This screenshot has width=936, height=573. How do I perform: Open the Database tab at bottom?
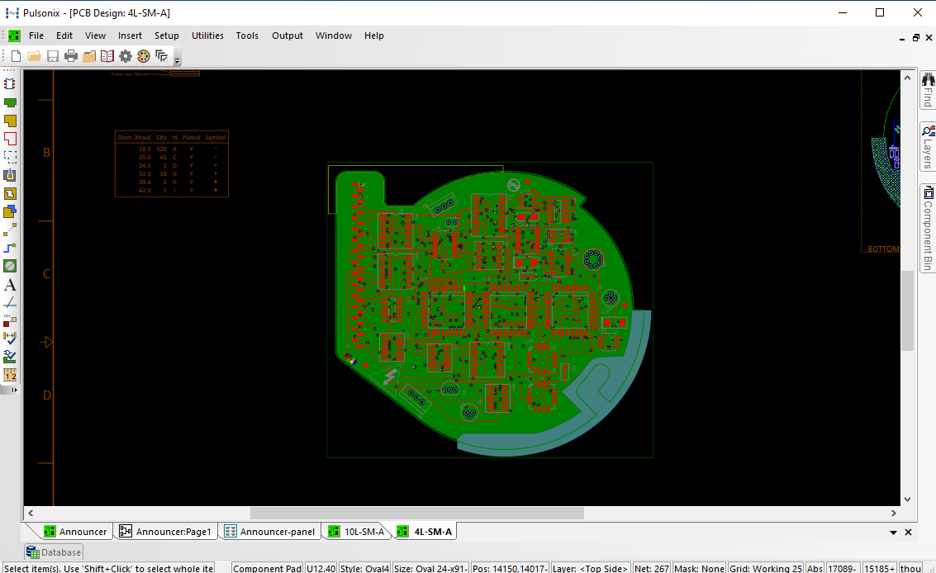(x=54, y=552)
